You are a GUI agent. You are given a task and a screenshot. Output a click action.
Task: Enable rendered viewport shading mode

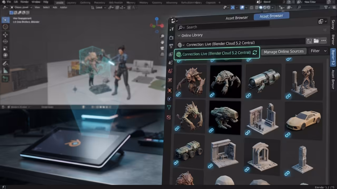click(269, 8)
